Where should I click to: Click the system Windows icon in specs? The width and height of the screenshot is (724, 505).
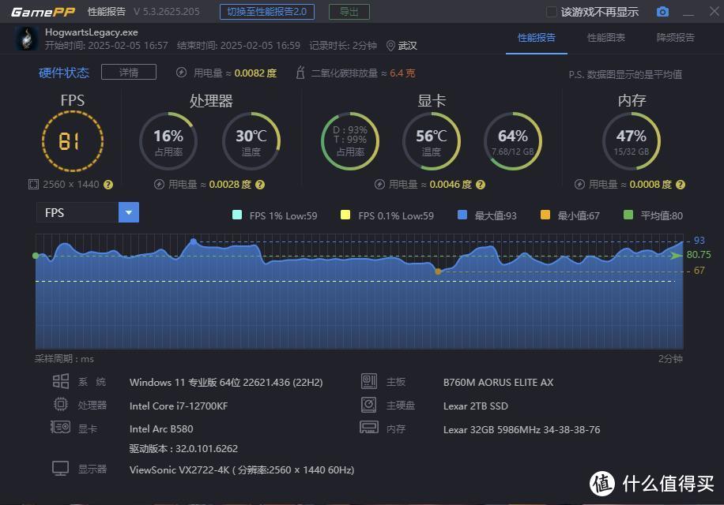61,382
